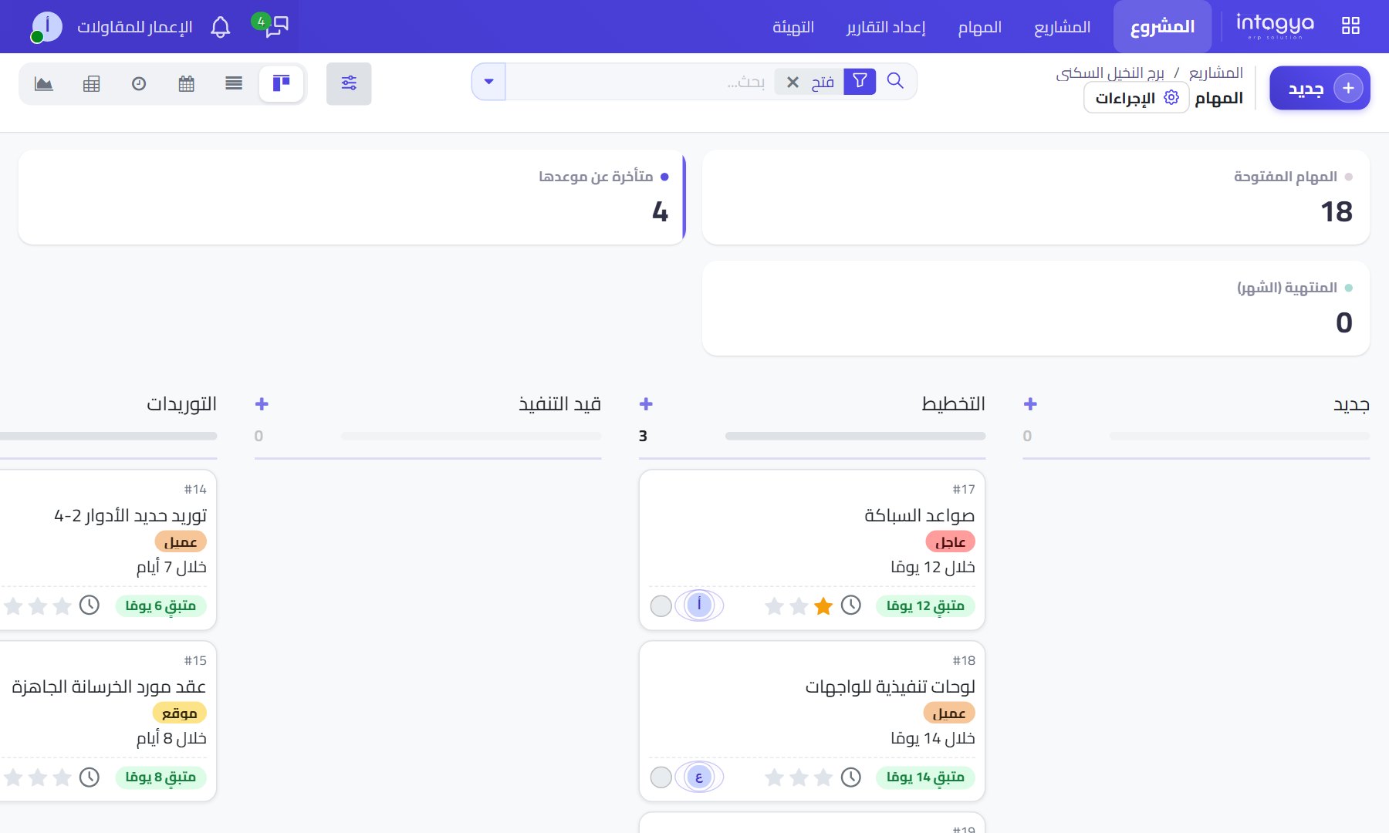Open the apps grid menu icon
The height and width of the screenshot is (833, 1389).
(1350, 26)
